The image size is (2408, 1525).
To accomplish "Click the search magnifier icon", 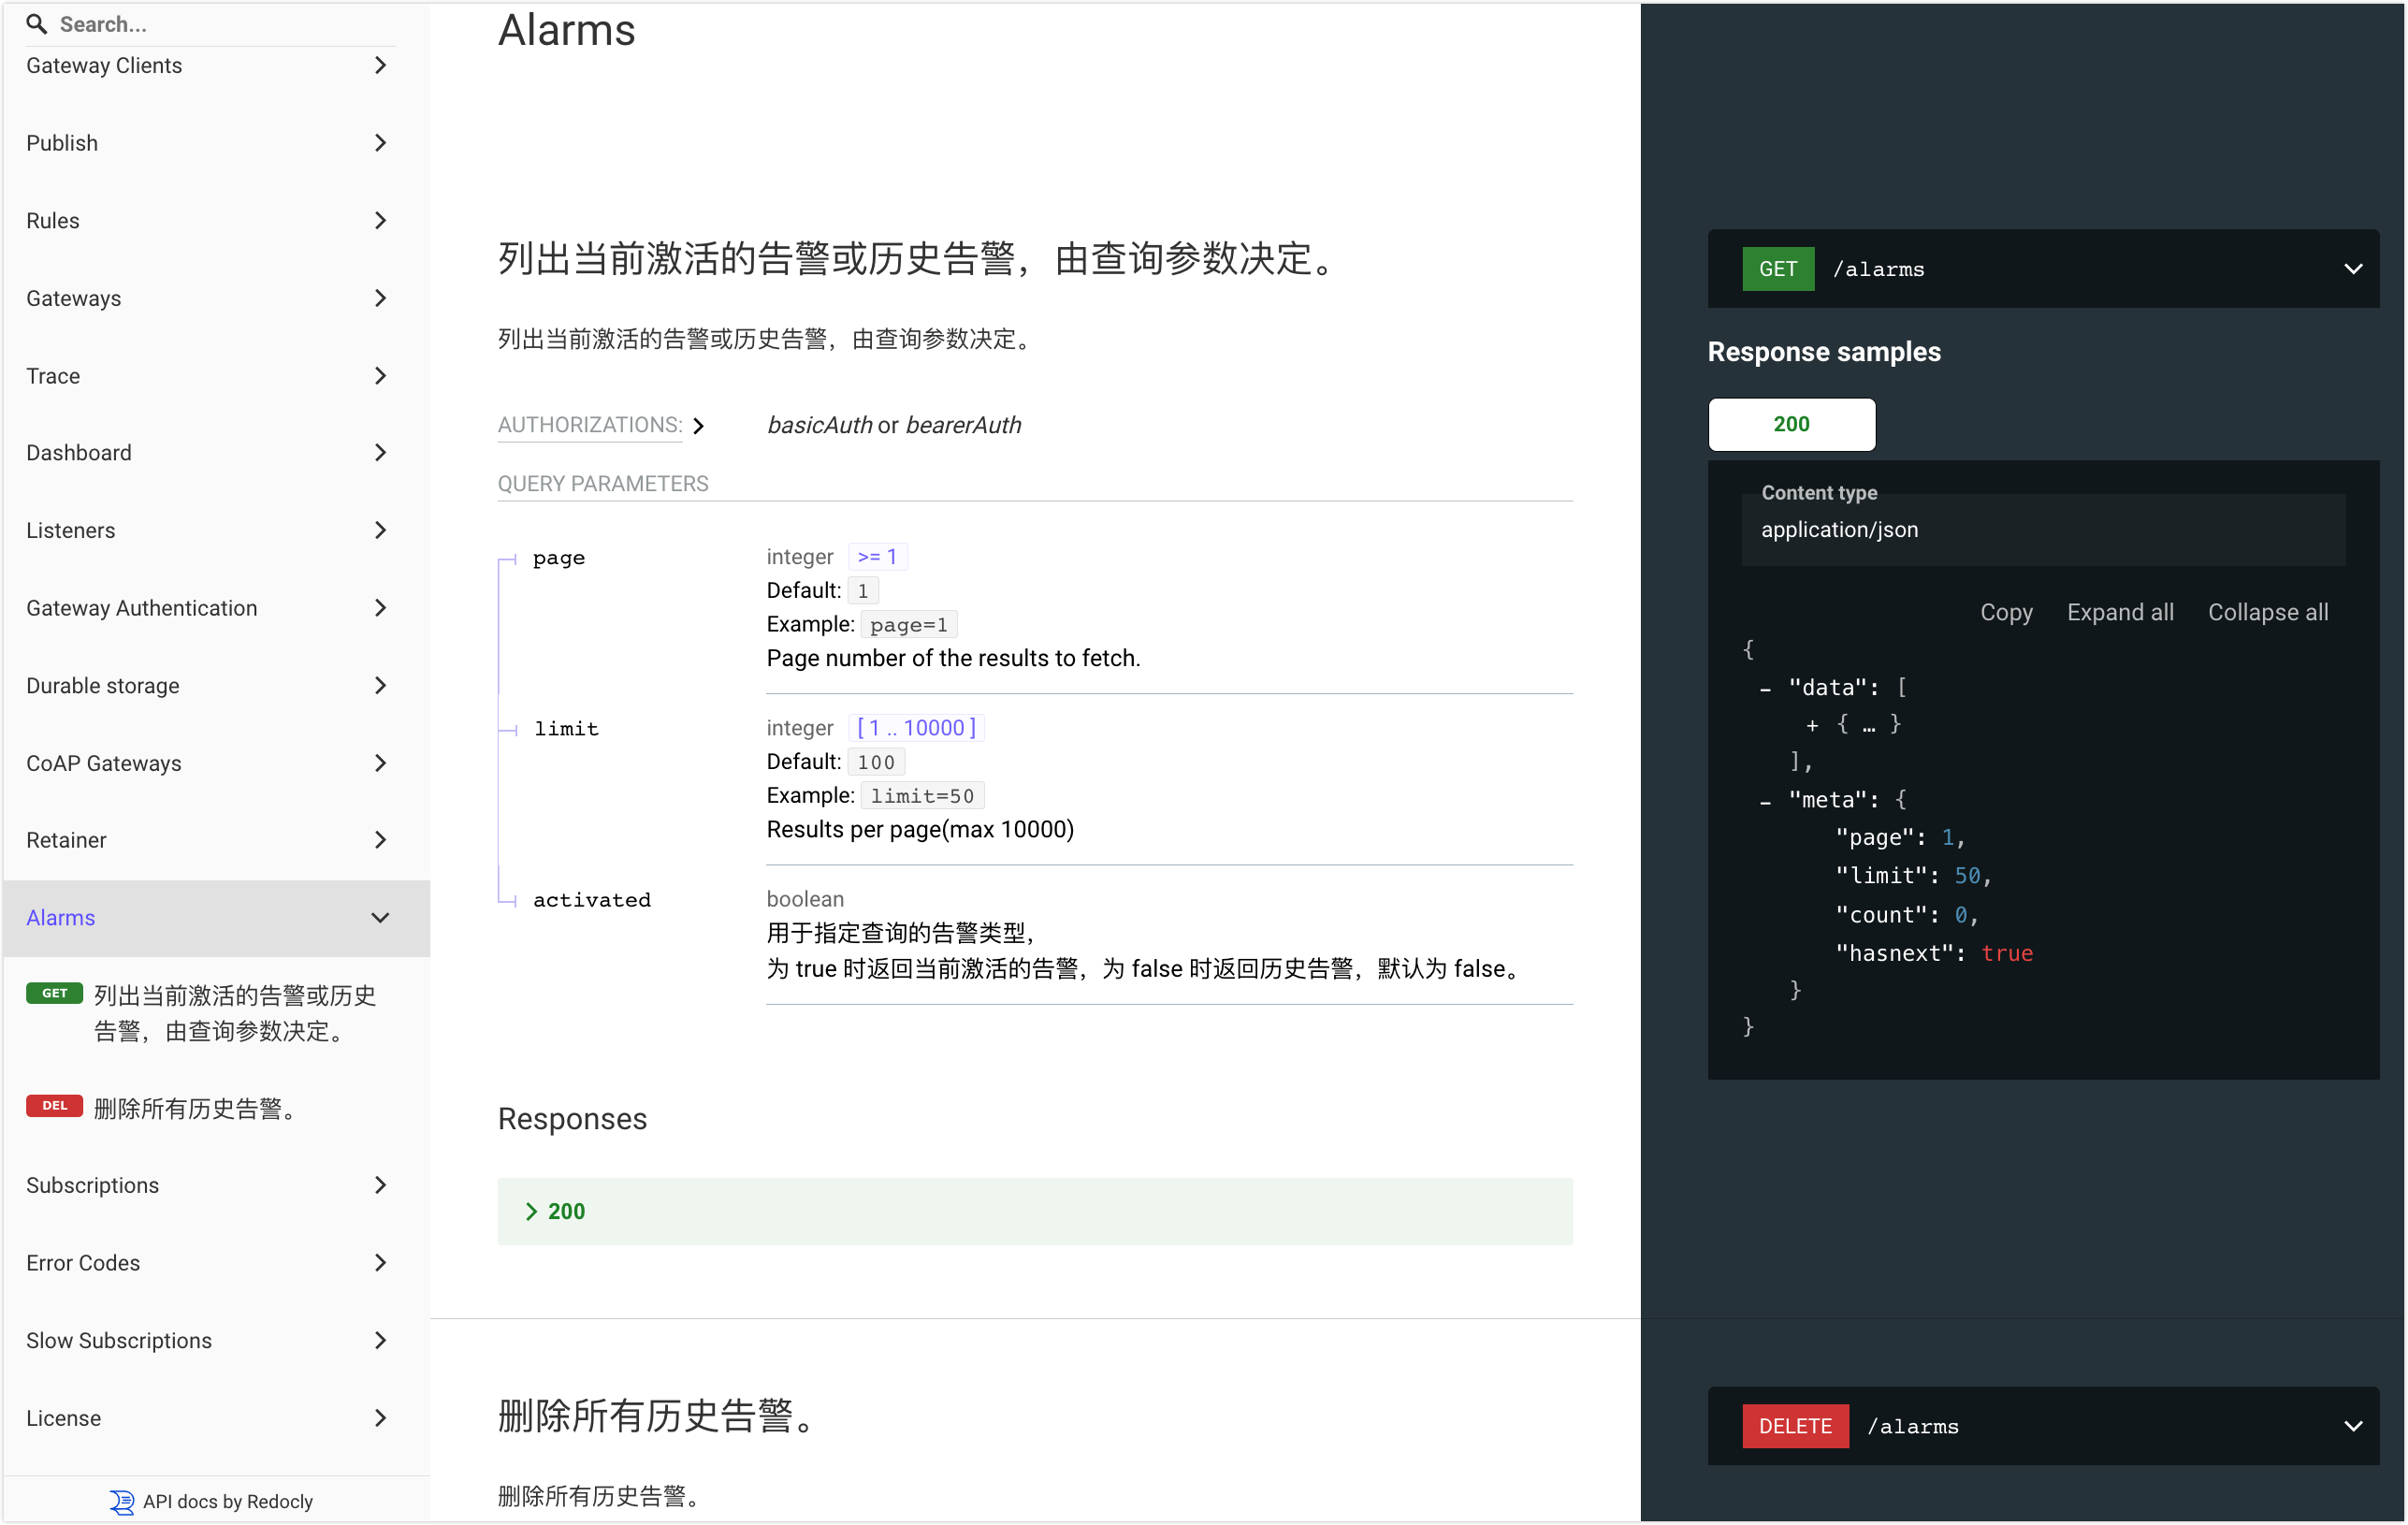I will (36, 24).
